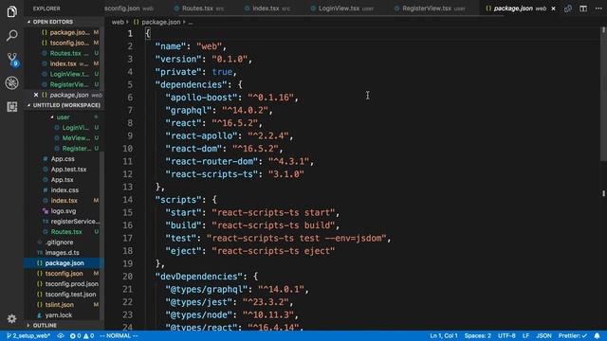The width and height of the screenshot is (607, 341).
Task: Switch to the LoginView.tsx tab
Action: tap(342, 9)
